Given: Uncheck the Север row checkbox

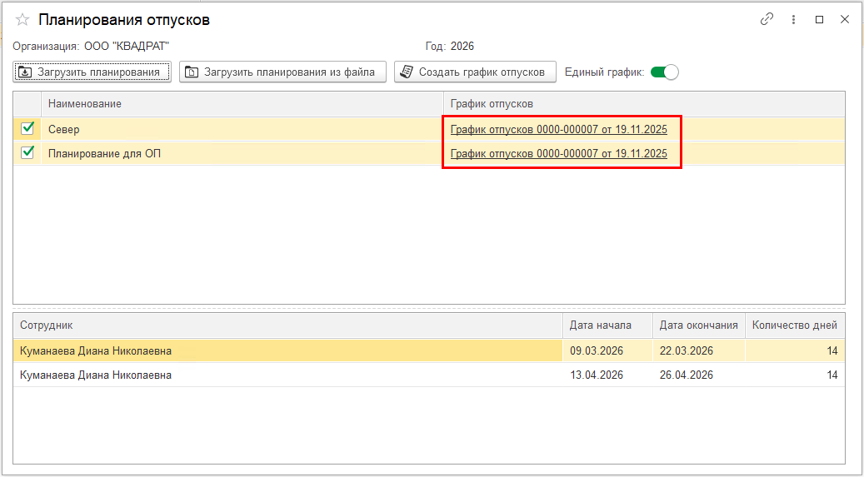Looking at the screenshot, I should point(27,129).
